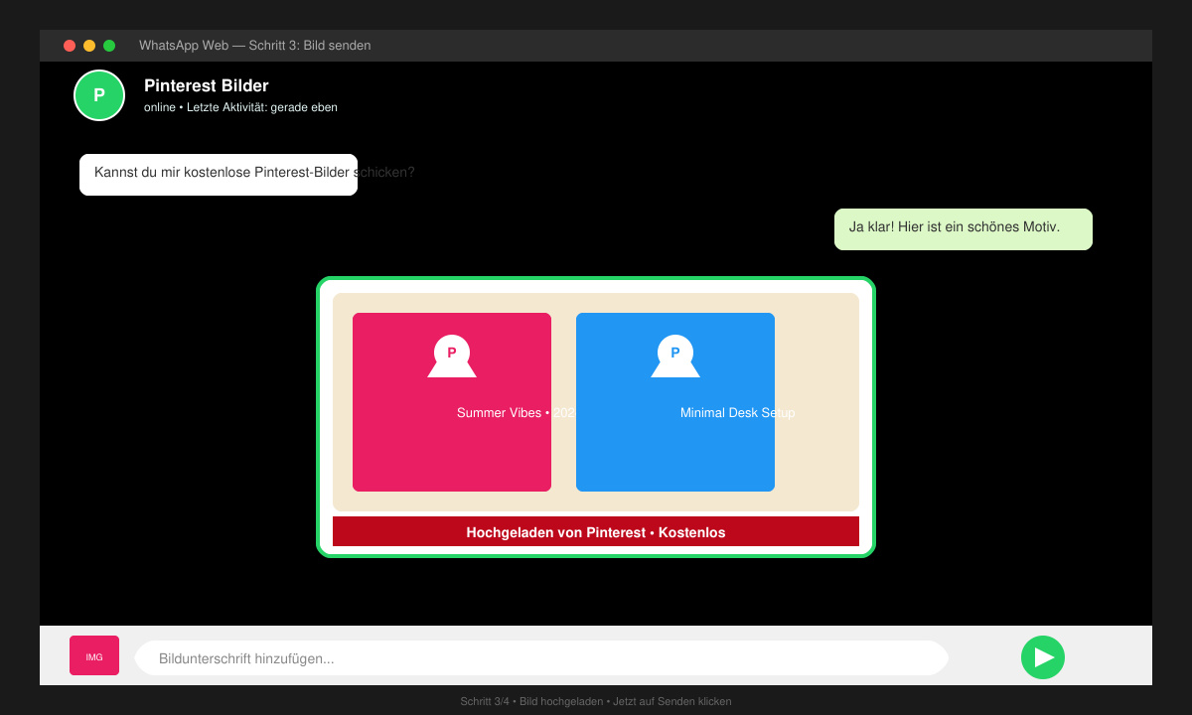Open the Pinterest Bilder chat title

(x=207, y=86)
